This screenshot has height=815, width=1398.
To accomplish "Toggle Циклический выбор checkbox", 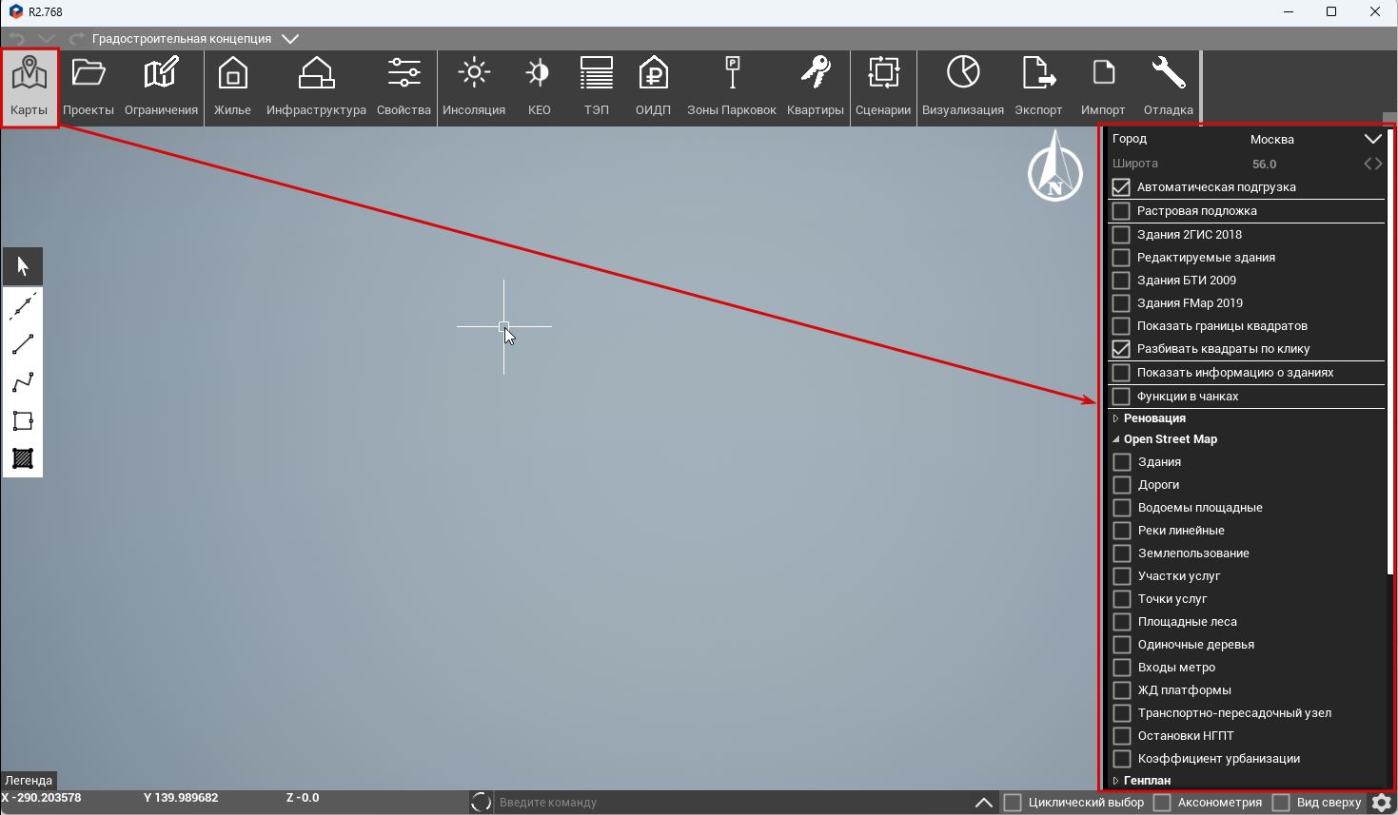I will coord(1013,803).
